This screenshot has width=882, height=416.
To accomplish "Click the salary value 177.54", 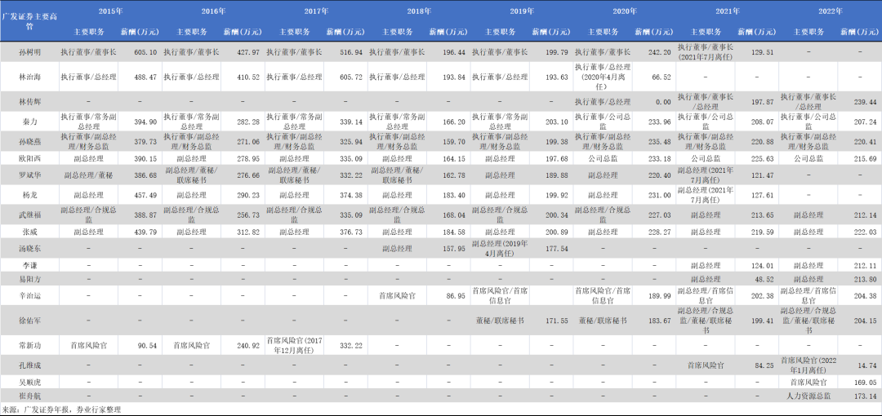I will tap(556, 248).
